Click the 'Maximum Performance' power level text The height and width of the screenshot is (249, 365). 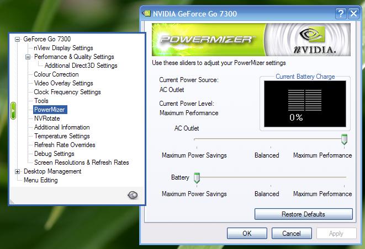pyautogui.click(x=189, y=113)
